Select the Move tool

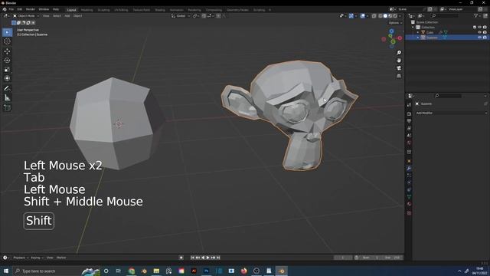tap(7, 51)
